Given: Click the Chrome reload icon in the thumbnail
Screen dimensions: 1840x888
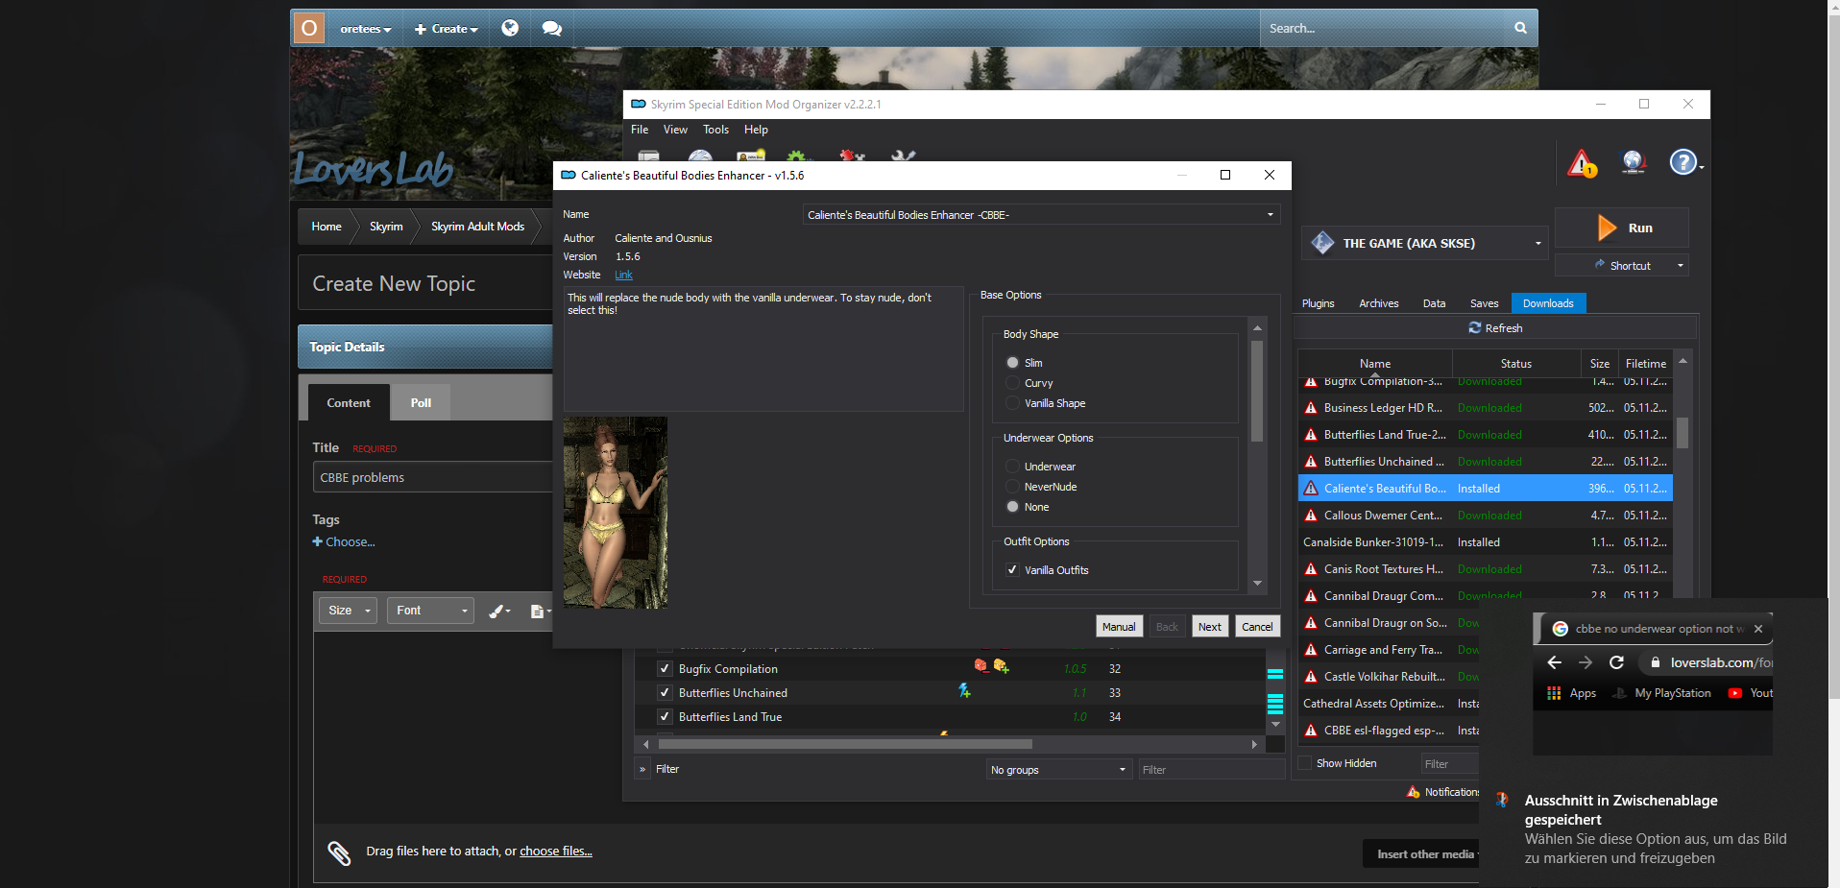Looking at the screenshot, I should [1616, 662].
